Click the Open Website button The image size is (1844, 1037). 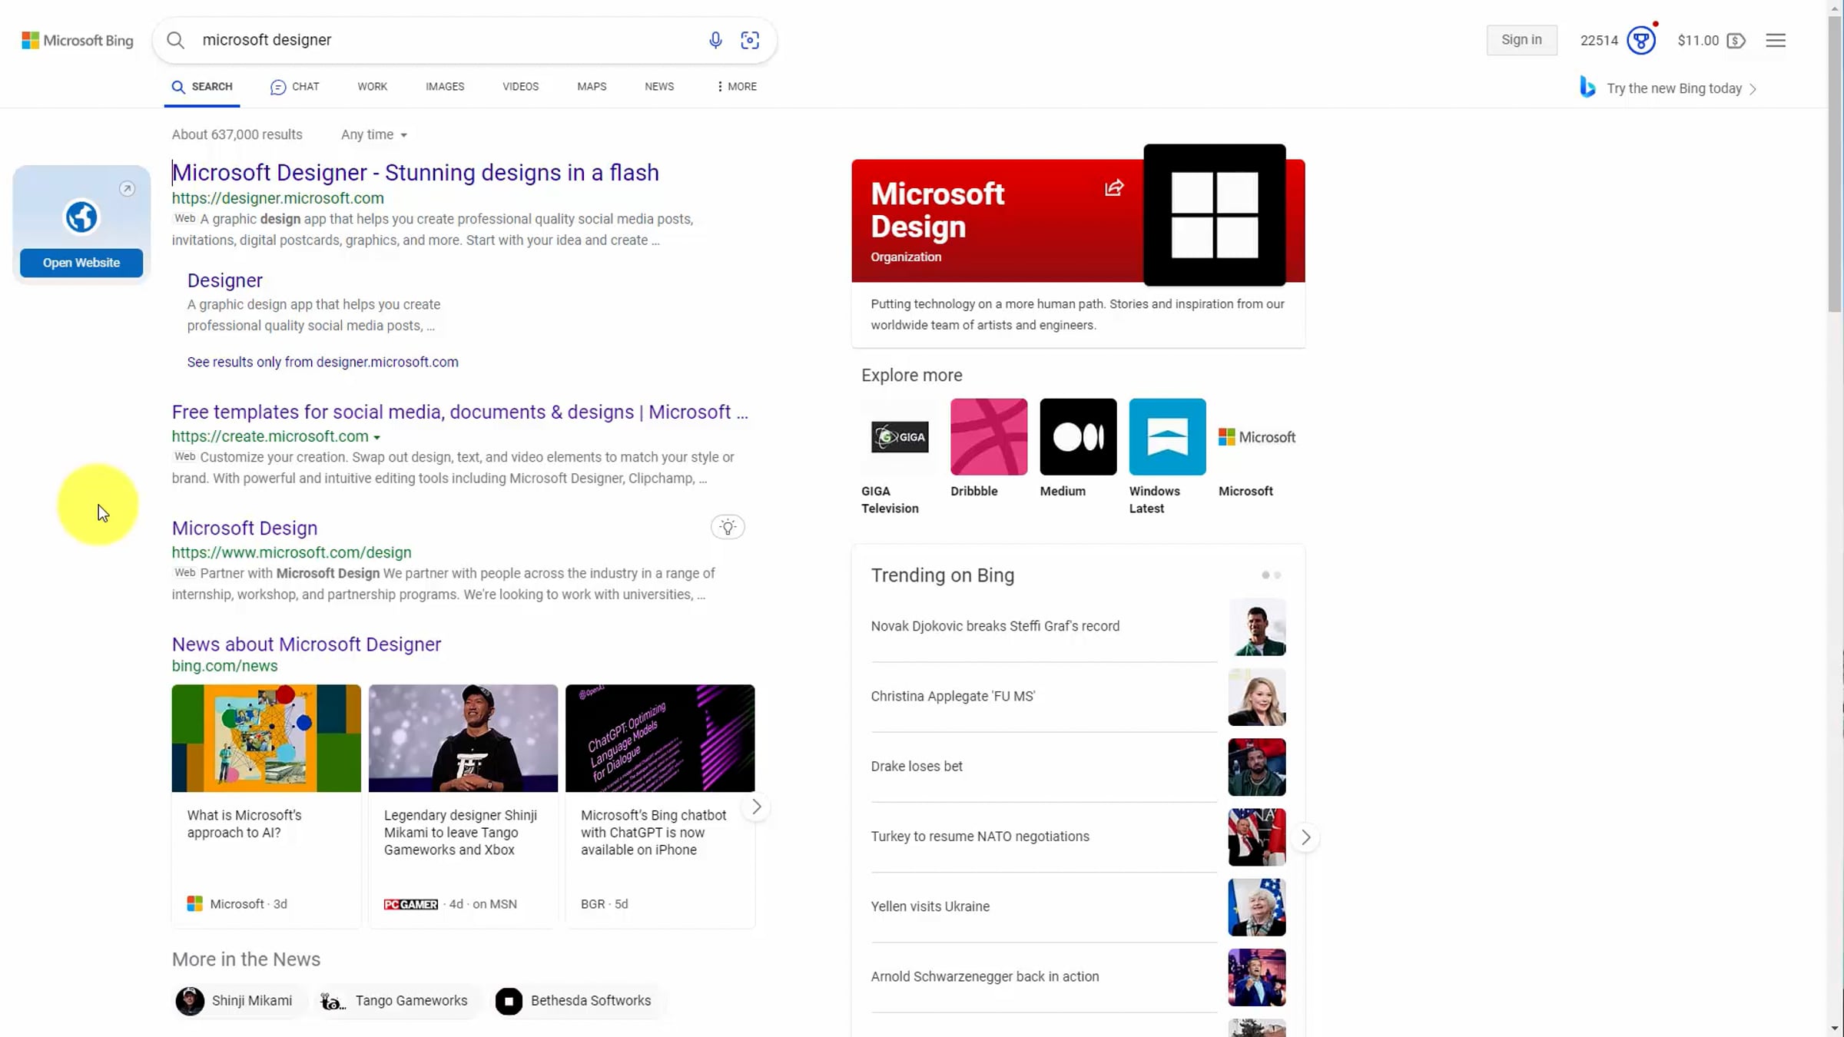(x=81, y=263)
